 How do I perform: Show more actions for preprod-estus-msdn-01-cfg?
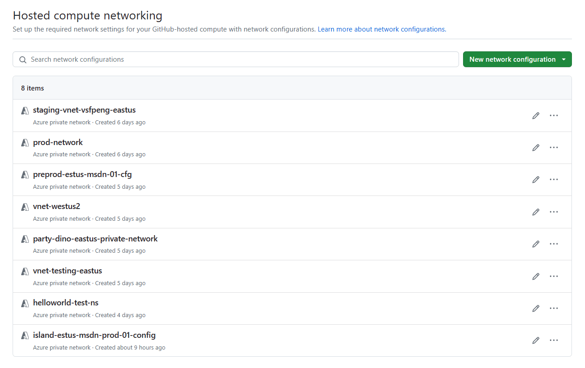(553, 180)
